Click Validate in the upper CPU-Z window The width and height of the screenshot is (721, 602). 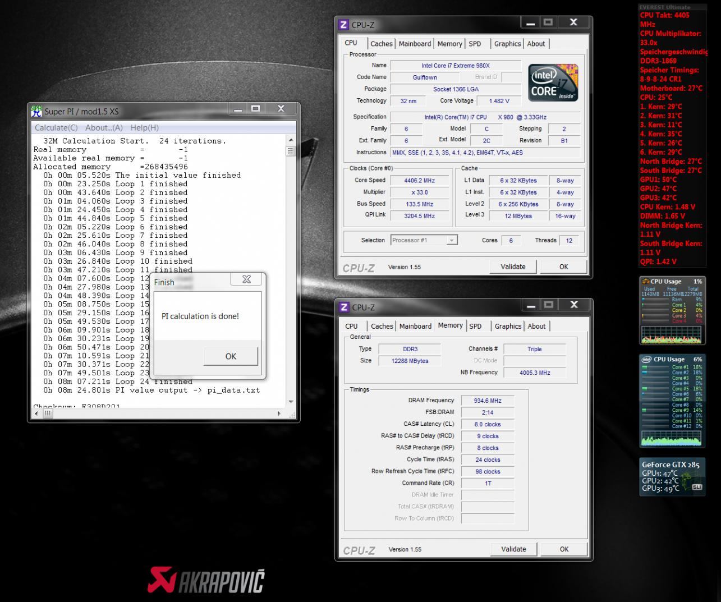point(513,267)
